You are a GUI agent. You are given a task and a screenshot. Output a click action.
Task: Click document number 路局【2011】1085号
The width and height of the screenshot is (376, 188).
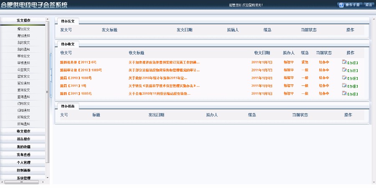coord(76,93)
